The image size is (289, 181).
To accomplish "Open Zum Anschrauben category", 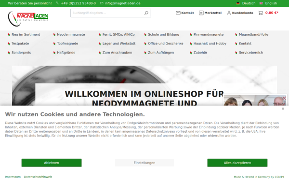I will pyautogui.click(x=117, y=53).
